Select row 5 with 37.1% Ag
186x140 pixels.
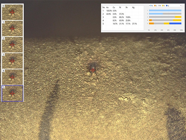point(120,23)
